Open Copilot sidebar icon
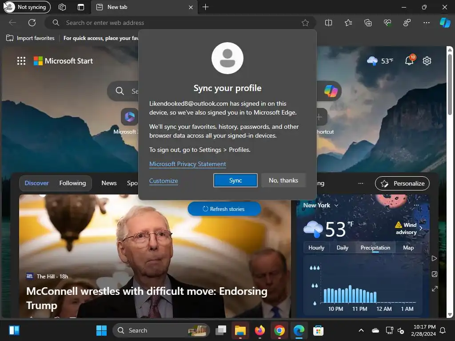Image resolution: width=455 pixels, height=341 pixels. (445, 23)
